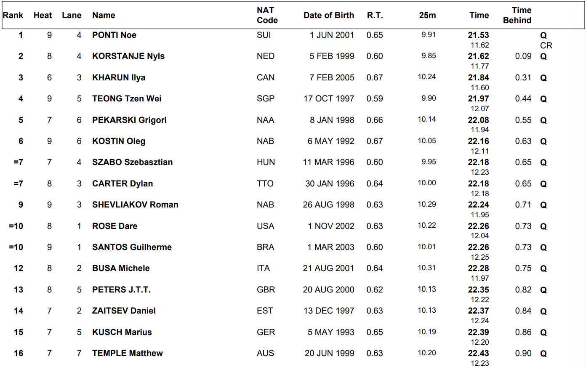Click the Rank column header

click(x=13, y=15)
